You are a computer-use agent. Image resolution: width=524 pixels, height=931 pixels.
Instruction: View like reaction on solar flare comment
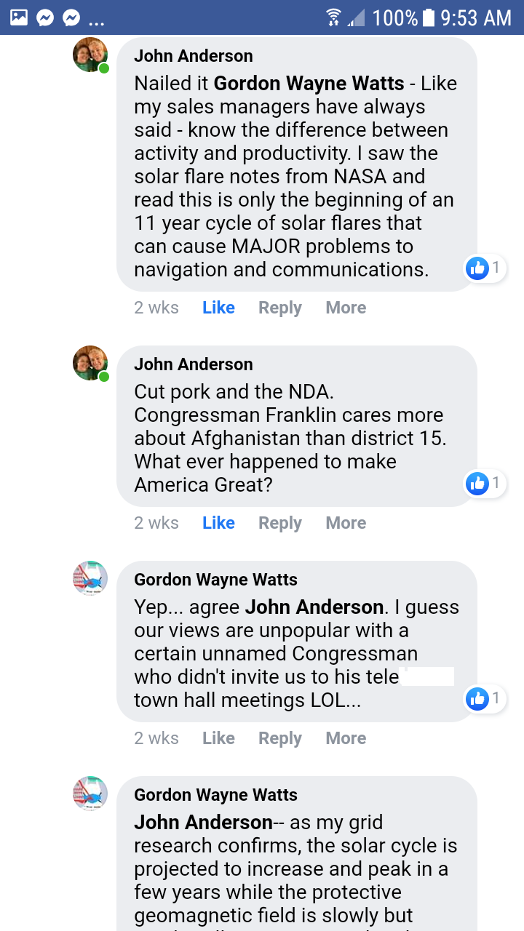pos(485,268)
